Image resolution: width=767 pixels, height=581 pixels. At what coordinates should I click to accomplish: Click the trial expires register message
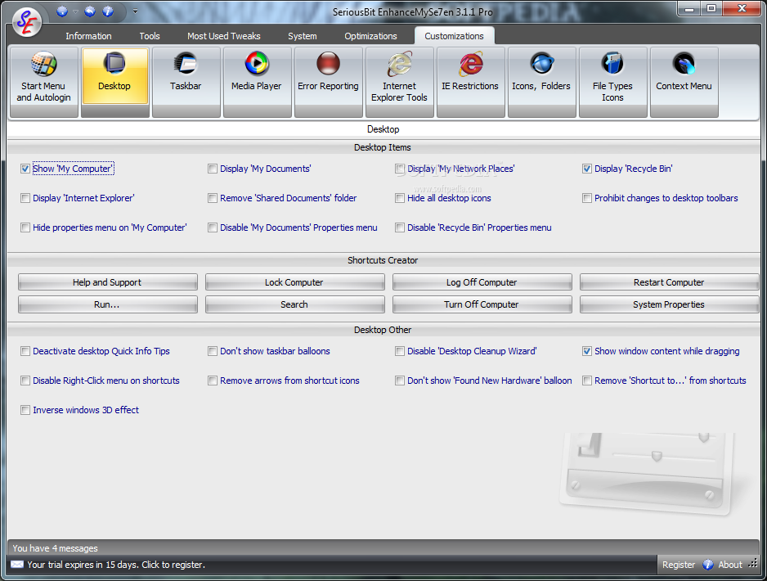116,565
